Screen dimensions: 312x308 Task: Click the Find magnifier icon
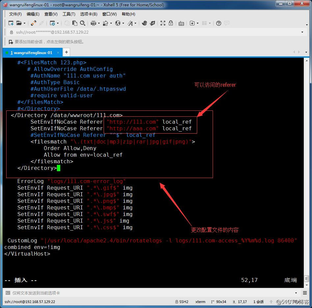[83, 23]
